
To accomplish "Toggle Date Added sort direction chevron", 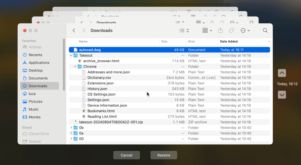I will coord(269,41).
